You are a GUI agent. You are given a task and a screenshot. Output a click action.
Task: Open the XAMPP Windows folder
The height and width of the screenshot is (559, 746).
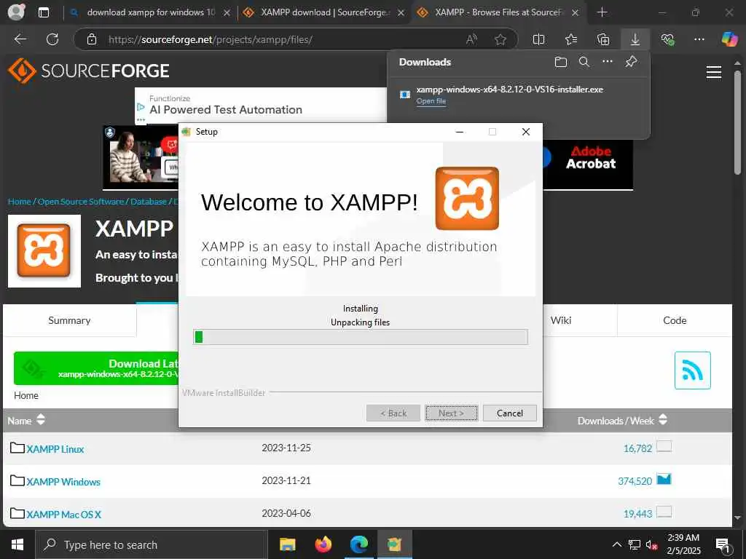63,482
